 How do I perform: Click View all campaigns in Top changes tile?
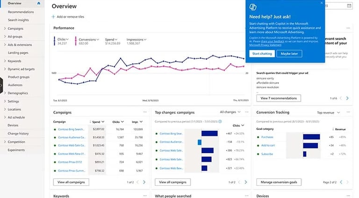coord(172,182)
